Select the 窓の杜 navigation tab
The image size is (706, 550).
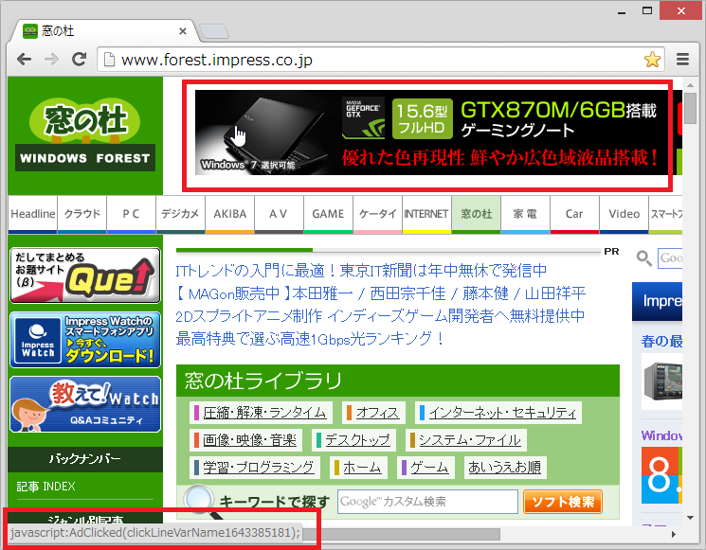pos(476,214)
